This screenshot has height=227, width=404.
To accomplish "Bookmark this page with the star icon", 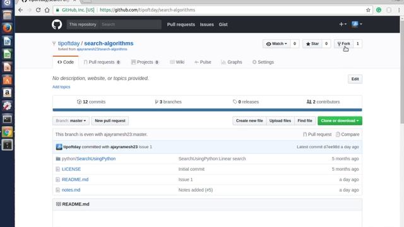I will pos(368,10).
